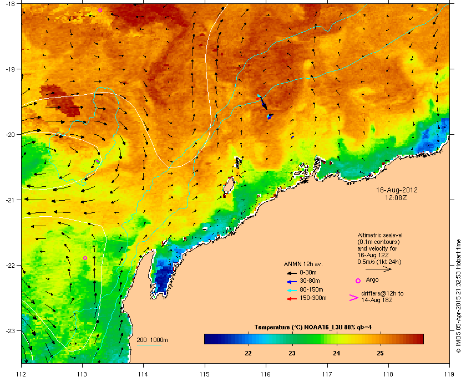
Task: Click the '0.5m/s (1kt 24h)' legend text
Action: [379, 262]
